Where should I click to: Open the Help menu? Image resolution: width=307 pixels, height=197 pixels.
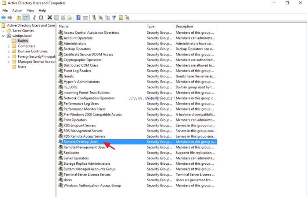[42, 10]
